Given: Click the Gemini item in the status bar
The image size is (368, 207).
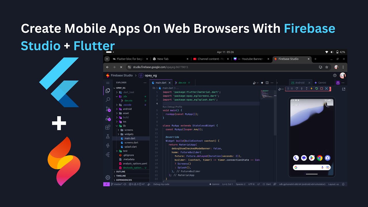Looking at the screenshot, I should (x=214, y=184).
